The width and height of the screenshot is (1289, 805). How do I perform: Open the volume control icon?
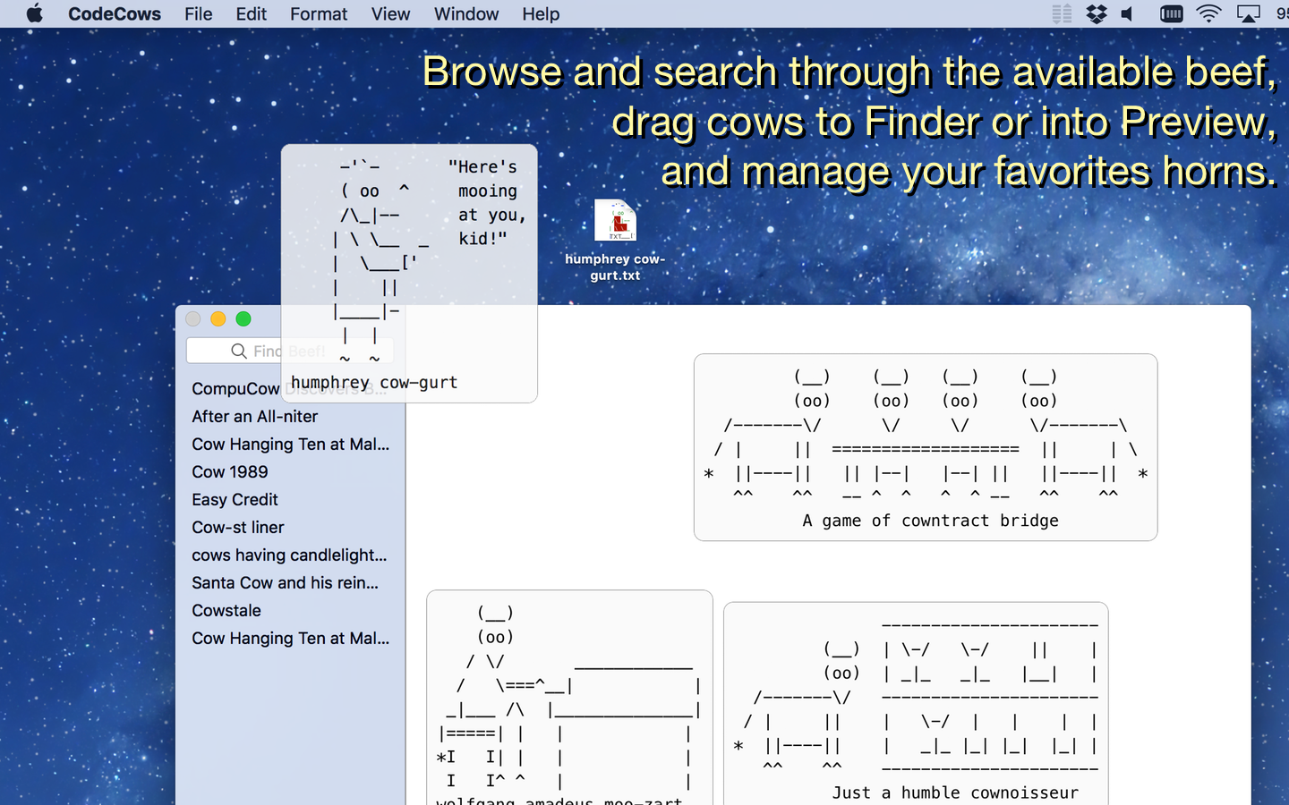1128,13
